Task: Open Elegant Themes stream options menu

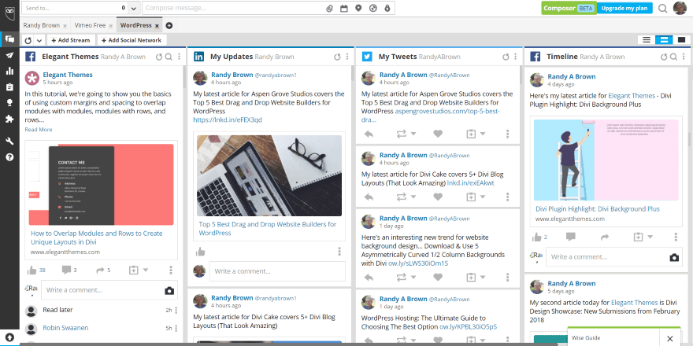Action: [179, 57]
